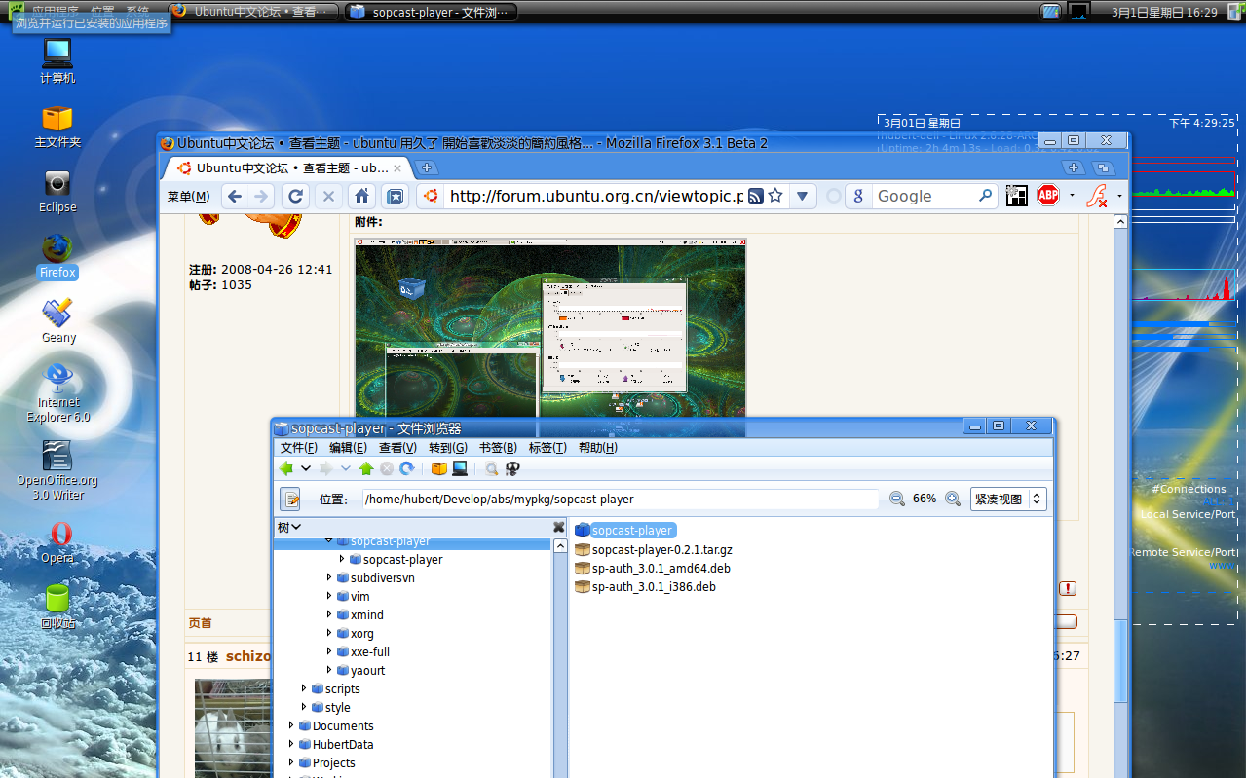Click the Google search box in Firefox
Screen dimensions: 1246x778
pos(923,196)
